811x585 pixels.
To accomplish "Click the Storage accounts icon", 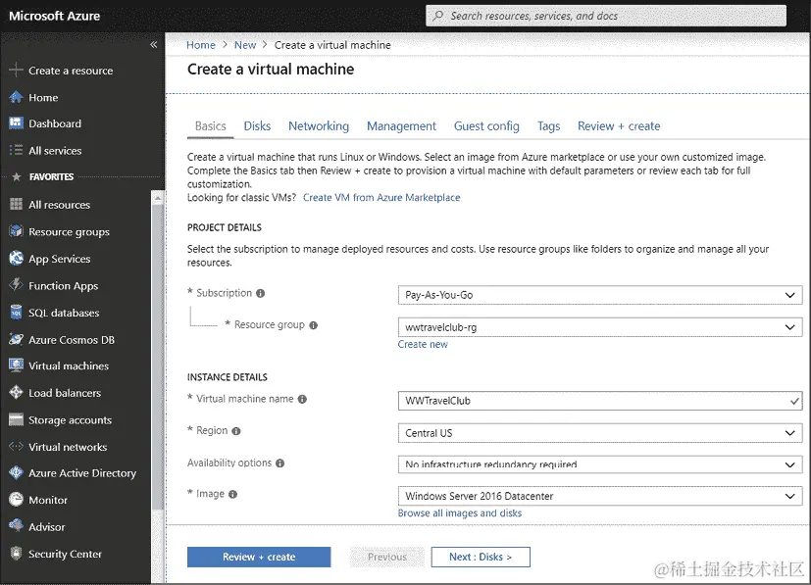I will (x=16, y=419).
